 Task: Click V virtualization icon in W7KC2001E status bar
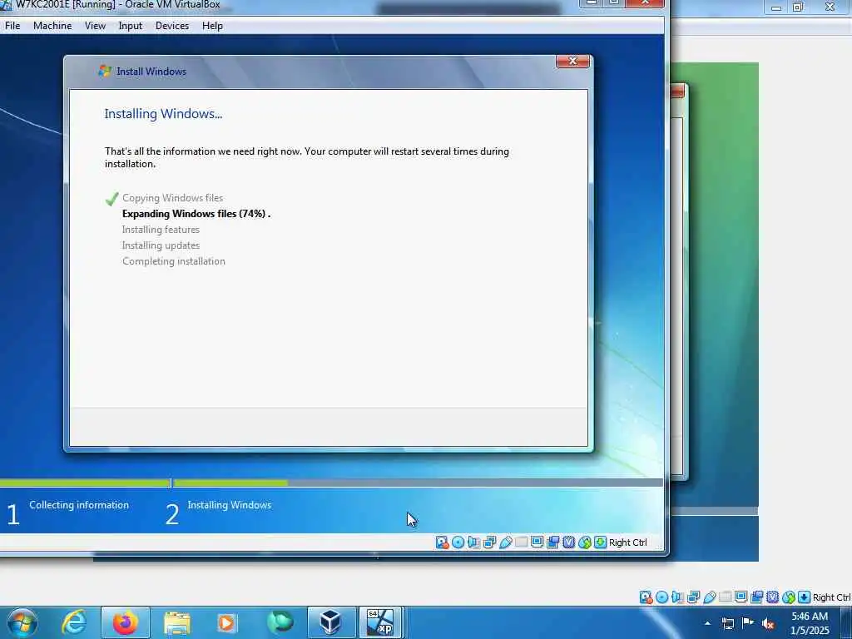(x=568, y=542)
